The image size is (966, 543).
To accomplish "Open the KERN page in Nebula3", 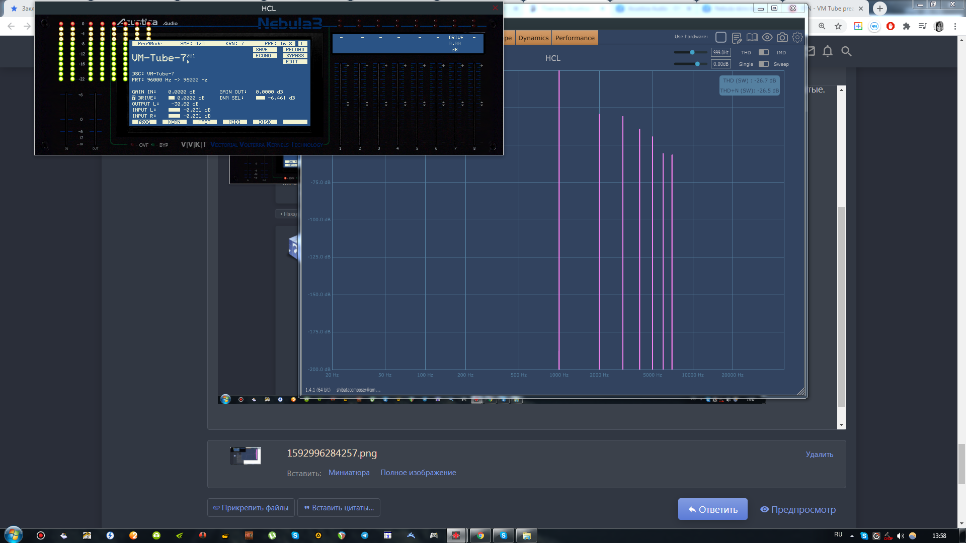I will point(174,122).
